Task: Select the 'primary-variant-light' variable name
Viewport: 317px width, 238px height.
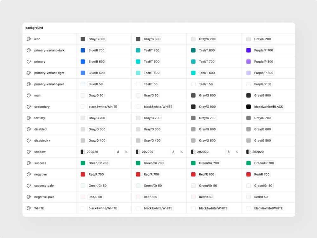Action: pos(49,73)
